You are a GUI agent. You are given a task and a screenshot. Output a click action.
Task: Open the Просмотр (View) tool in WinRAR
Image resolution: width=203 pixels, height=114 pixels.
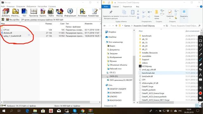(x=34, y=12)
